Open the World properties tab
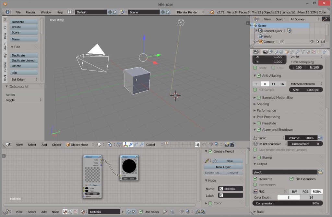Viewport: 332px width, 217px height. point(281,52)
